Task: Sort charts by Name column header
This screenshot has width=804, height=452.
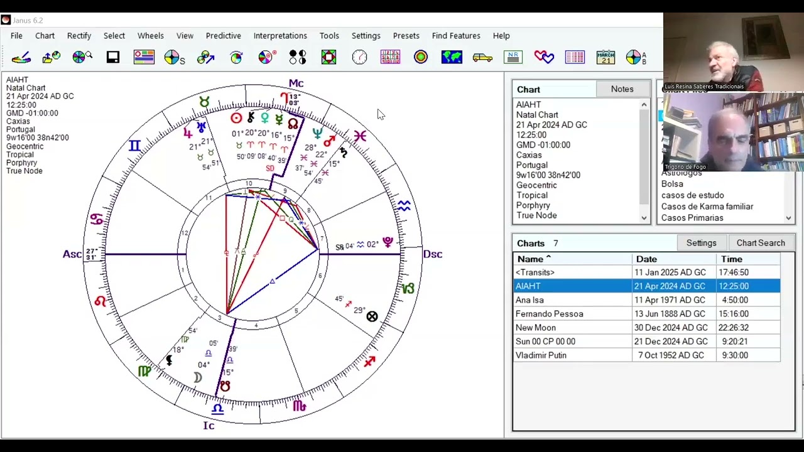Action: 573,259
